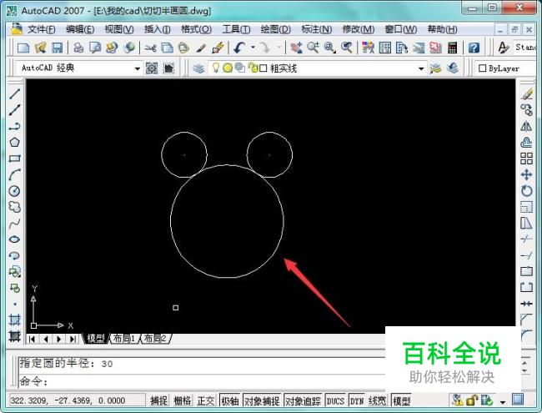The width and height of the screenshot is (542, 413).
Task: Select the Arc tool
Action: coord(14,174)
